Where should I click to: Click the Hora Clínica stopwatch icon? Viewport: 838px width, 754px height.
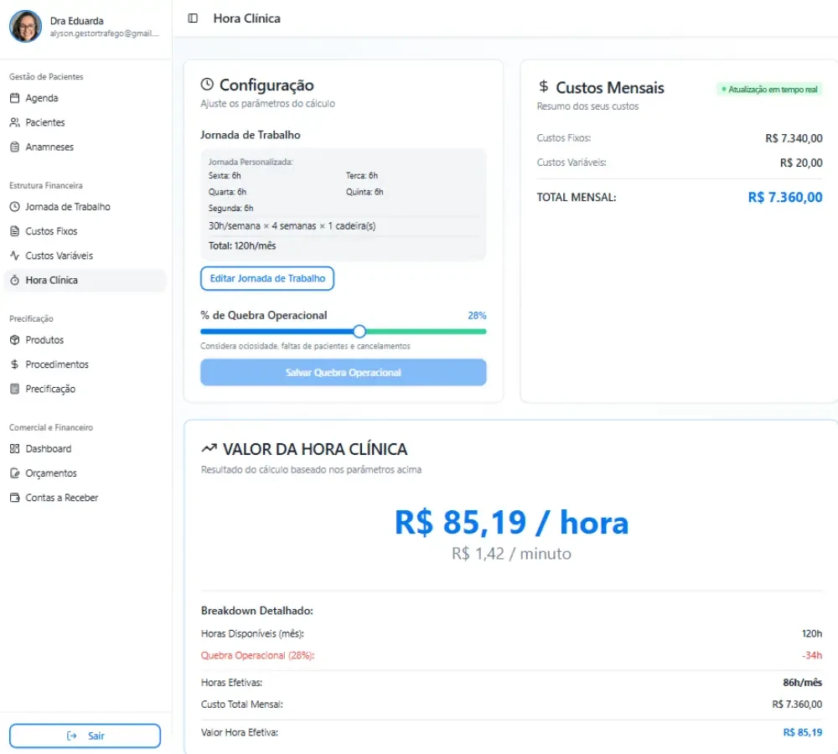click(15, 280)
